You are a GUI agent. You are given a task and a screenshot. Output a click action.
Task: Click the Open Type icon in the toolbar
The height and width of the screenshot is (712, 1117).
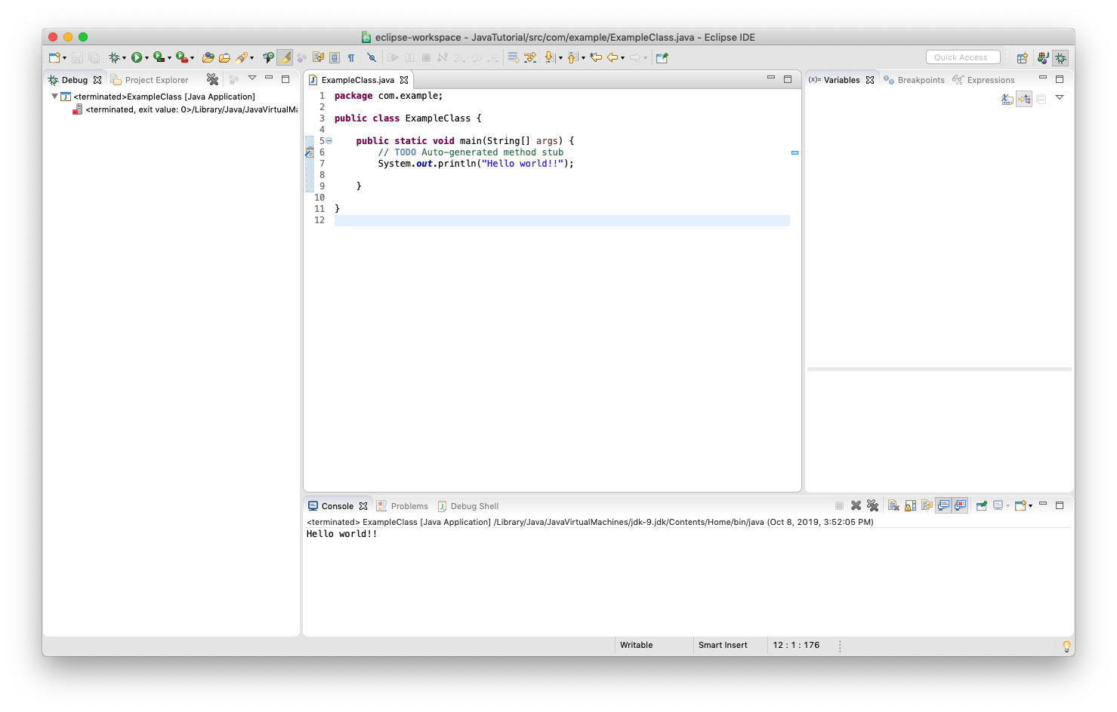tap(208, 57)
